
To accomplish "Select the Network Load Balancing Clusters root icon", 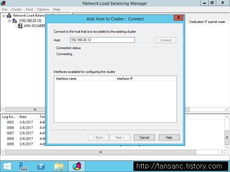I will pyautogui.click(x=9, y=16).
